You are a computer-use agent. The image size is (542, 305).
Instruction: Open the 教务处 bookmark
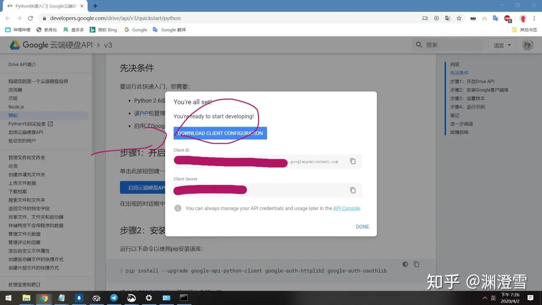pyautogui.click(x=46, y=30)
